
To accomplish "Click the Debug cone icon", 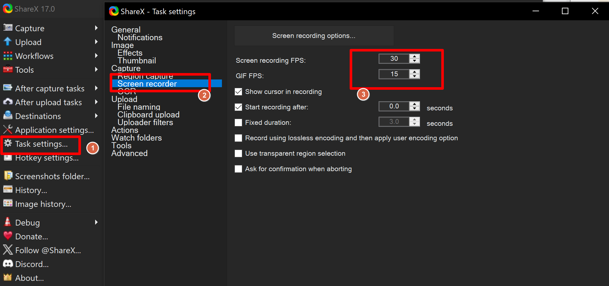I will 8,222.
